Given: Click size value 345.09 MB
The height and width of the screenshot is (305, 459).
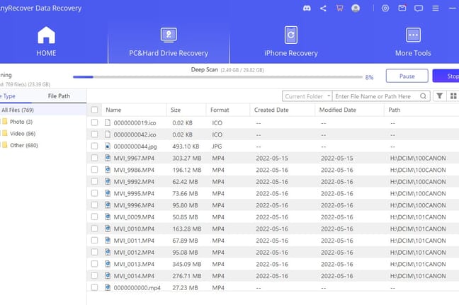Looking at the screenshot, I should click(187, 264).
